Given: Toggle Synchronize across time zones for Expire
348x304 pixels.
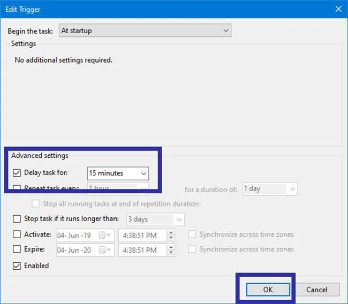Looking at the screenshot, I should pos(192,249).
